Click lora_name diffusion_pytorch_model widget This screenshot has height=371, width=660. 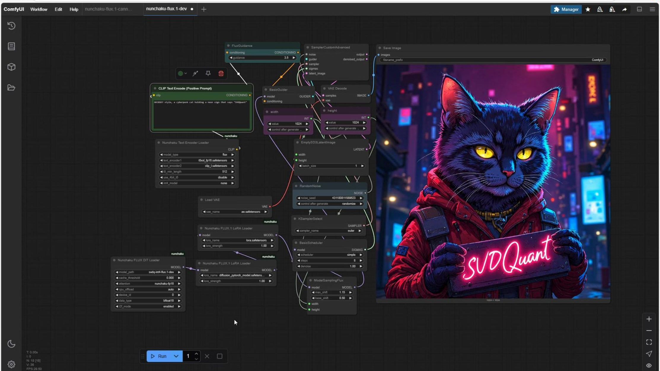(236, 275)
